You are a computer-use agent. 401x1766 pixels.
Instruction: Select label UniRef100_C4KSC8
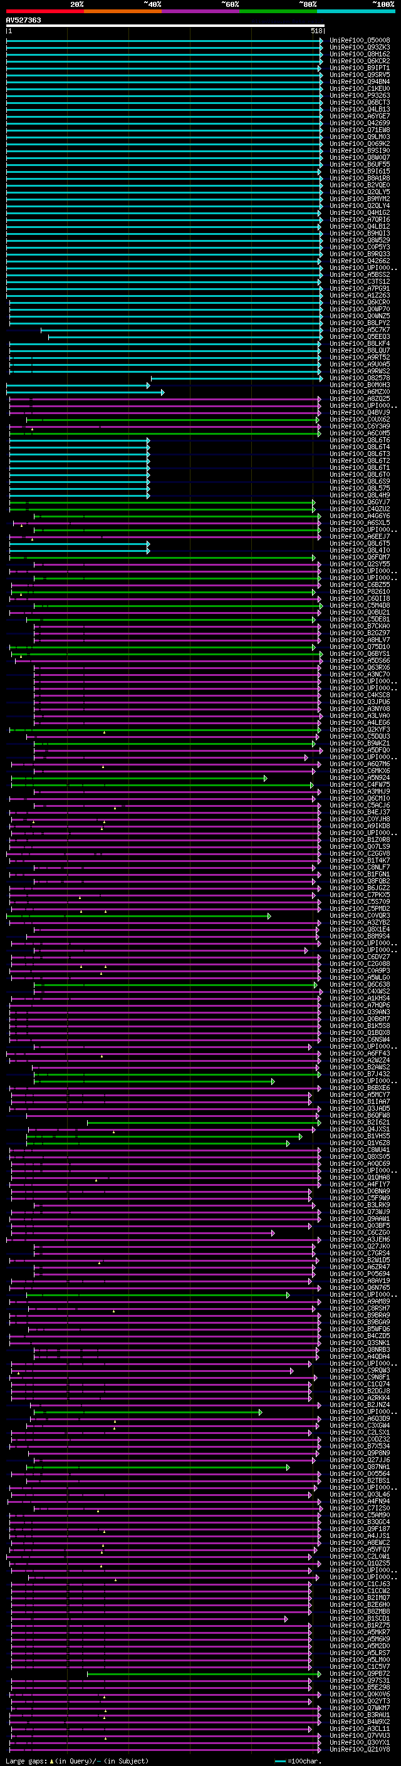(x=360, y=695)
